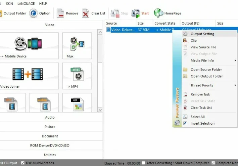Viewport: 238px width, 166px height.
Task: Choose the MKV format icon
Action: 11,104
